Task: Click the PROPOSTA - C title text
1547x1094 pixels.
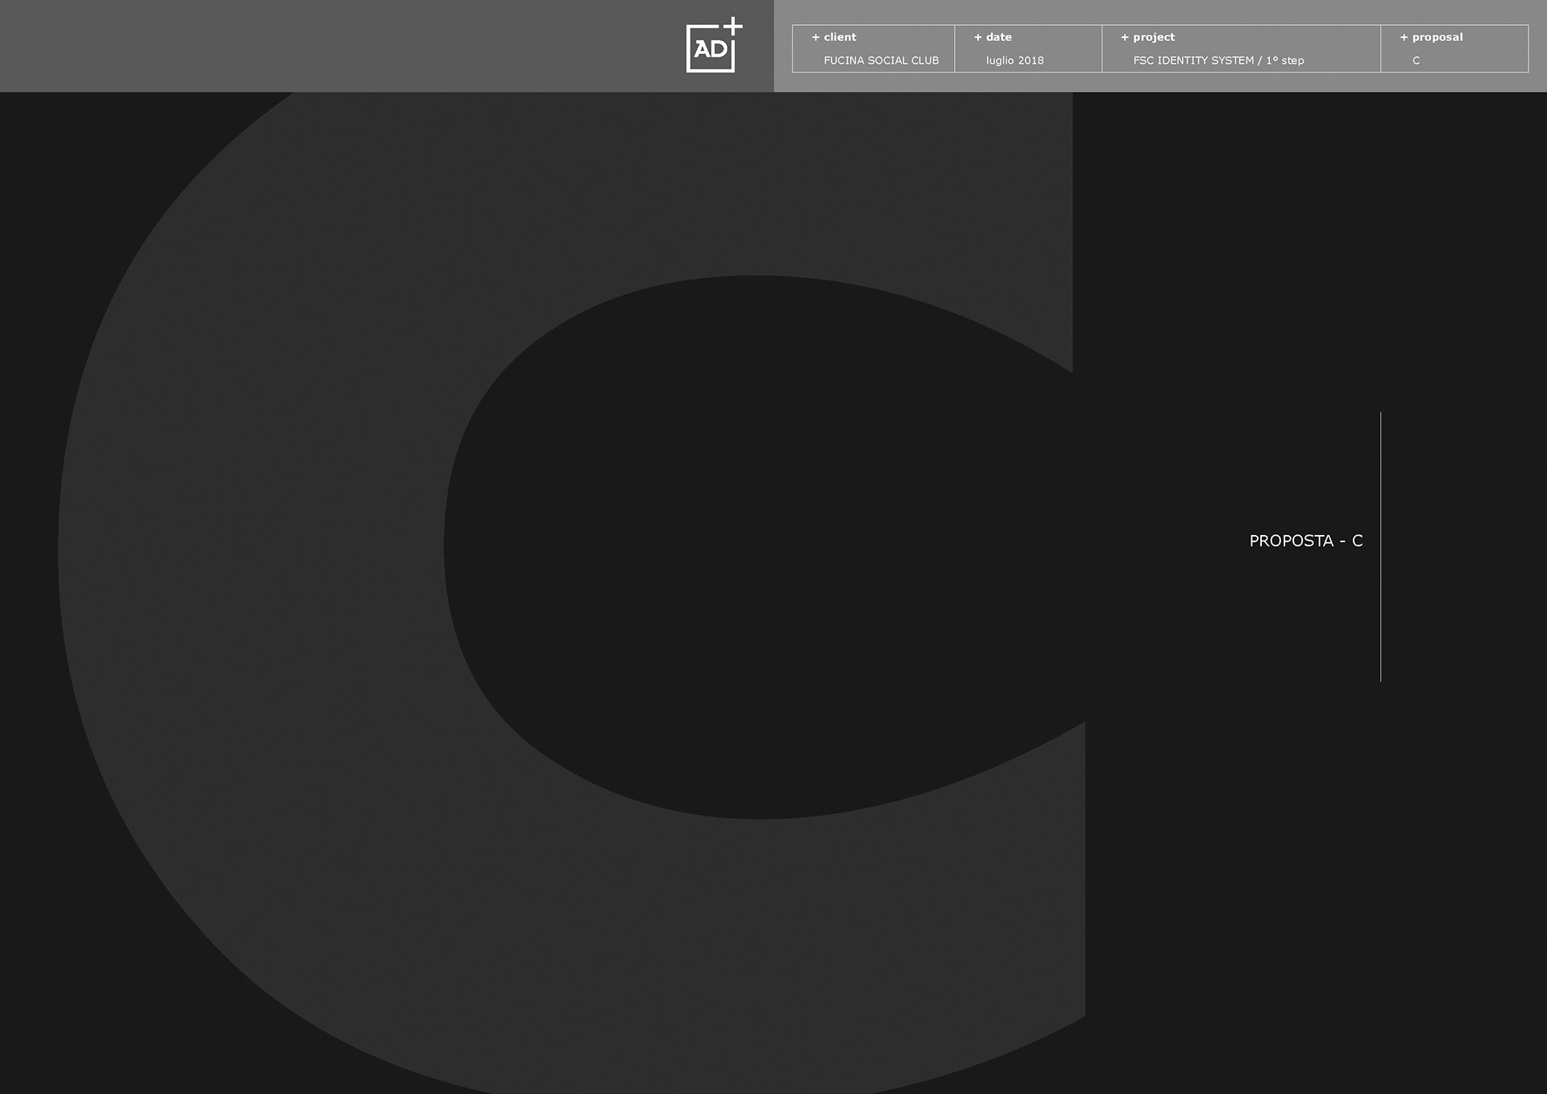Action: [1305, 541]
